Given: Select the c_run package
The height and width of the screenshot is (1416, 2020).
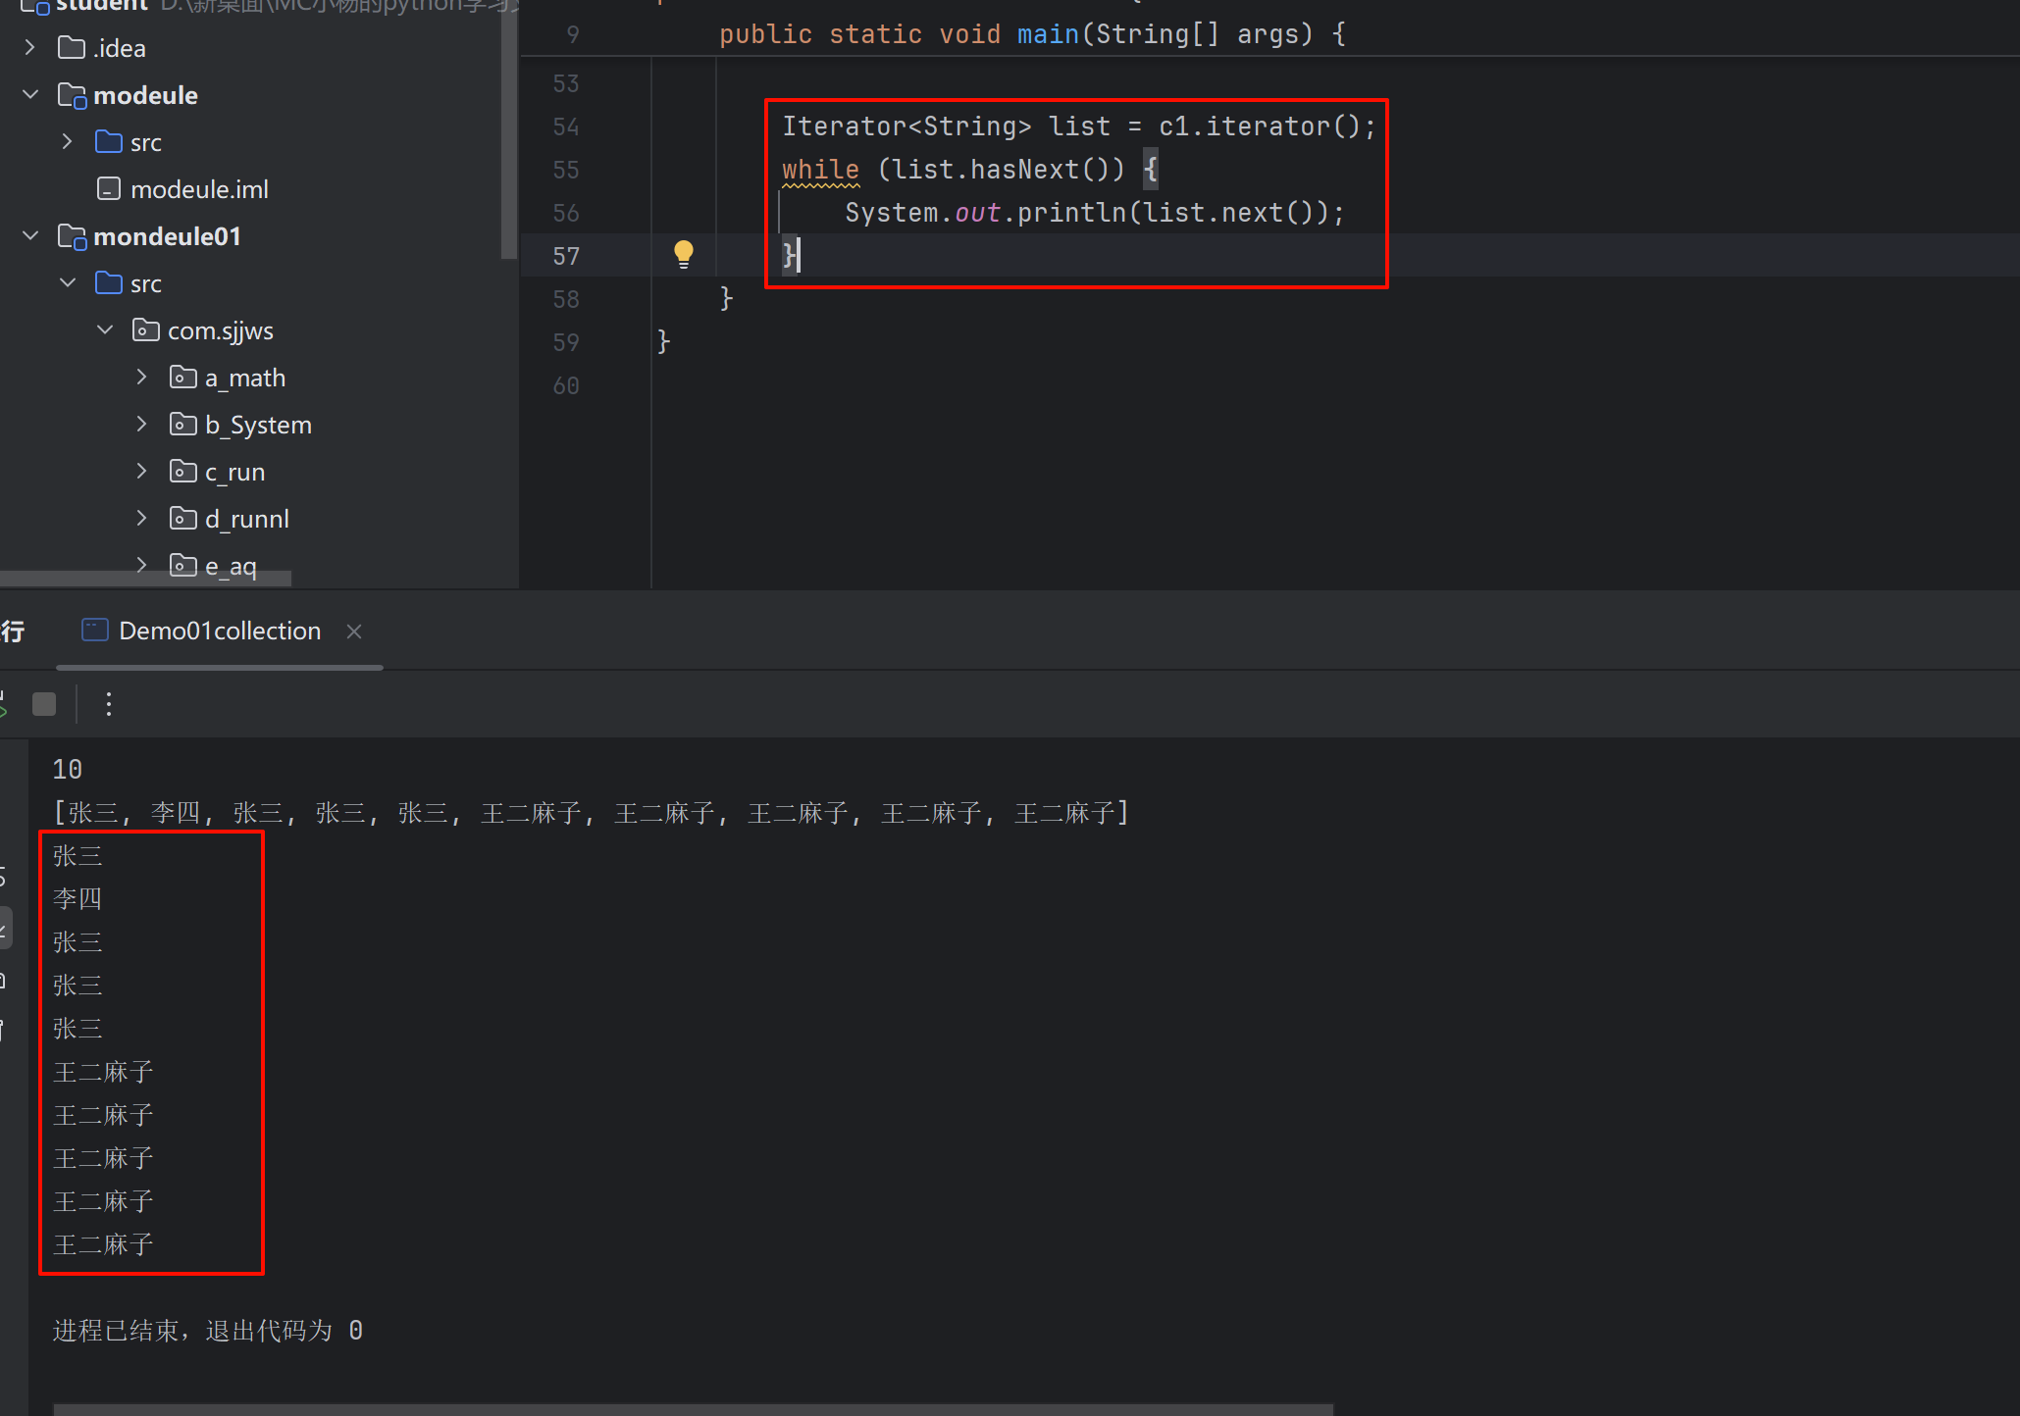Looking at the screenshot, I should [234, 472].
